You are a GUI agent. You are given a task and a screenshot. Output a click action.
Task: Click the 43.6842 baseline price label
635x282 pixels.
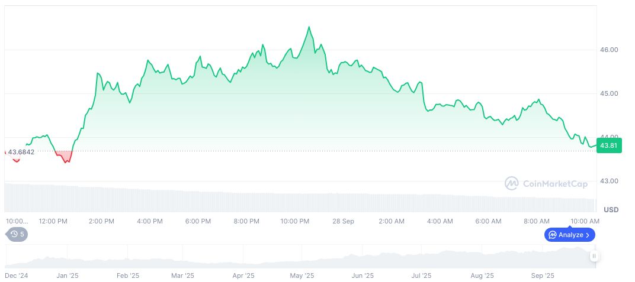pyautogui.click(x=21, y=152)
